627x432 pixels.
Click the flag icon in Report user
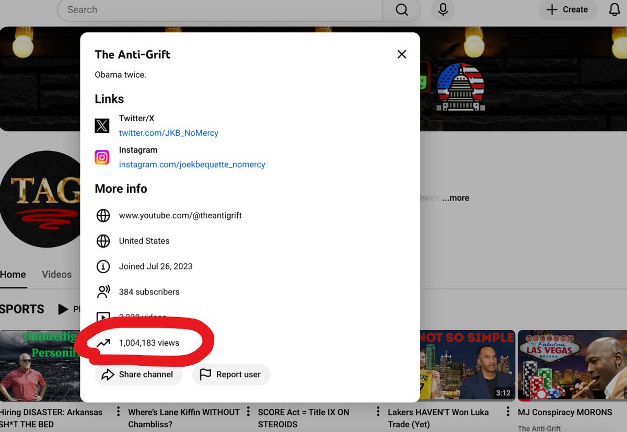205,375
